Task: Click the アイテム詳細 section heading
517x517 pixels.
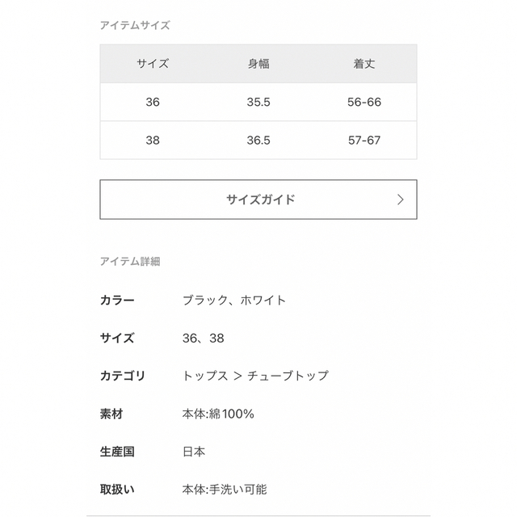Action: tap(130, 262)
